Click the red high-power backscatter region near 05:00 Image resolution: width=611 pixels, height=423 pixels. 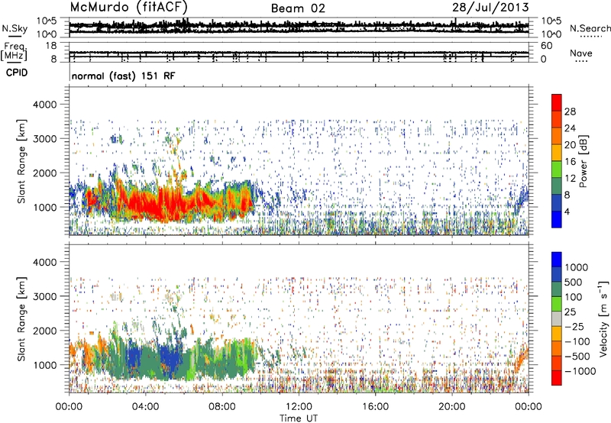tap(163, 203)
